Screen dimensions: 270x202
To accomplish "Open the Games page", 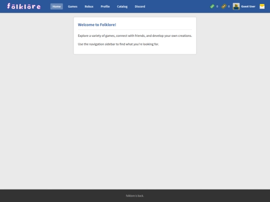I will click(x=72, y=6).
